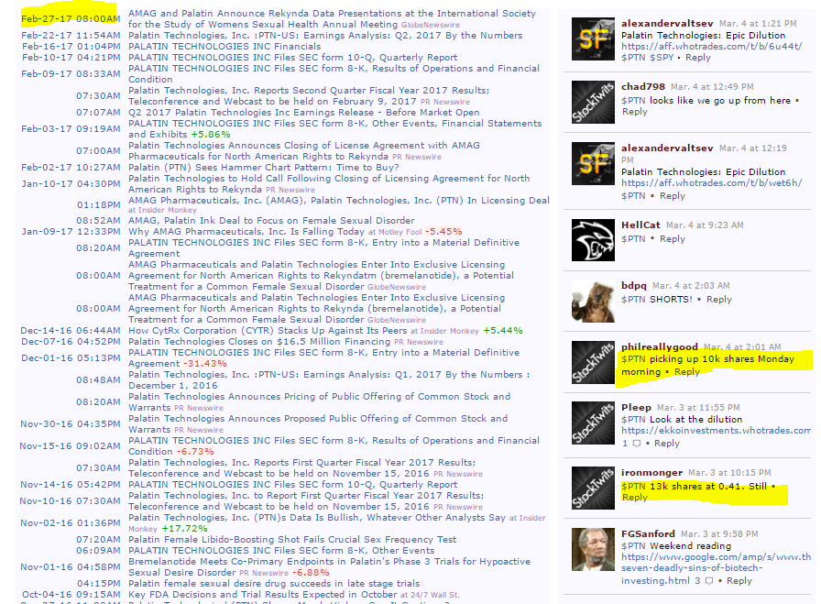
Task: Open the FGSanford username link
Action: (648, 533)
